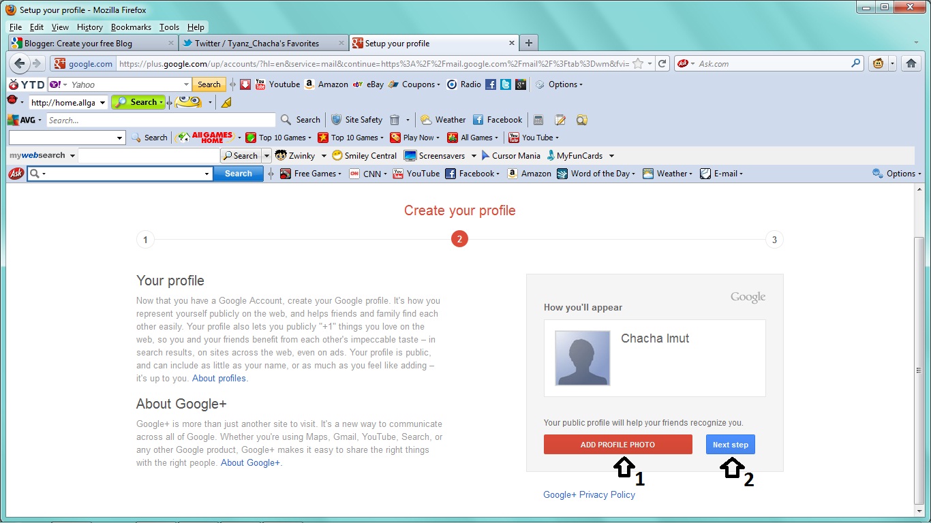The width and height of the screenshot is (931, 523).
Task: Open the default profile photo thumbnail
Action: click(582, 358)
